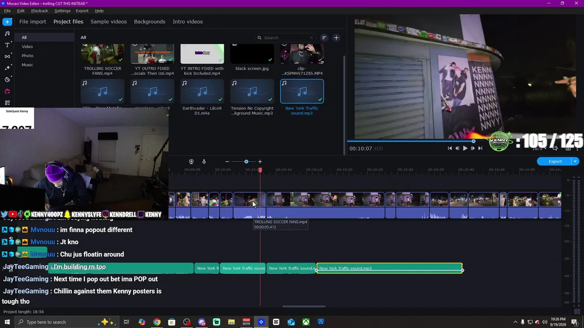This screenshot has height=328, width=584.
Task: Open the Elements sticker sidebar icon
Action: click(x=7, y=80)
